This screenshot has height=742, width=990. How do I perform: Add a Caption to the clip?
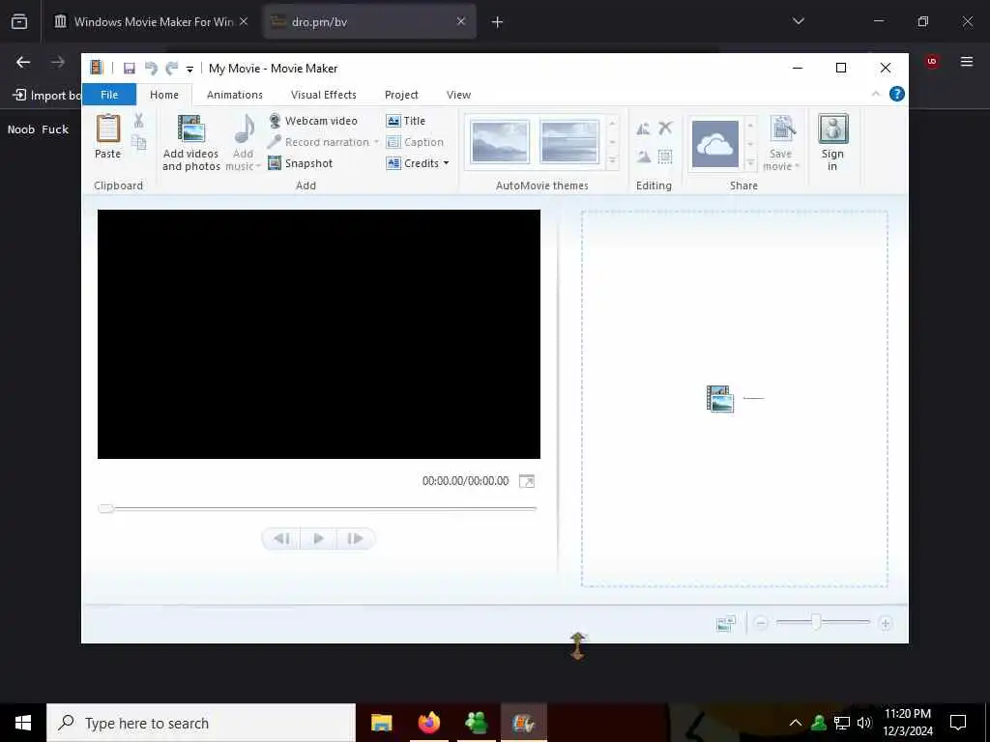coord(415,142)
